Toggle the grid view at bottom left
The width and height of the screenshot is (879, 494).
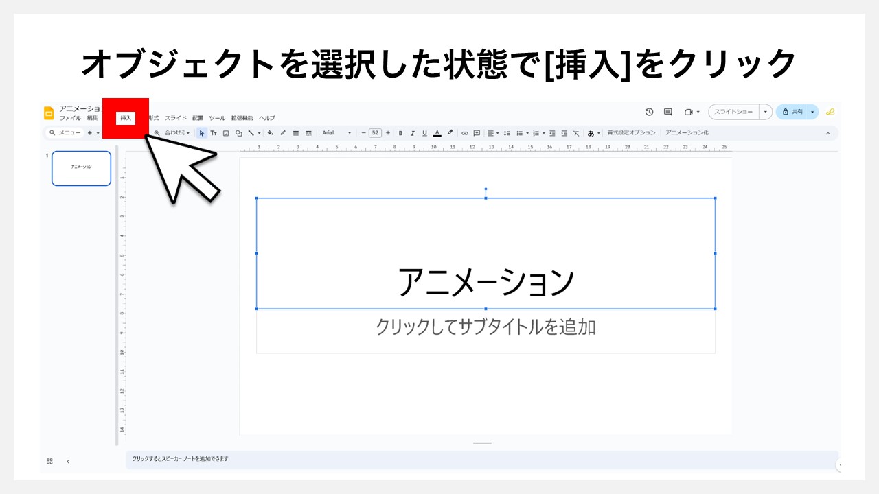point(49,460)
